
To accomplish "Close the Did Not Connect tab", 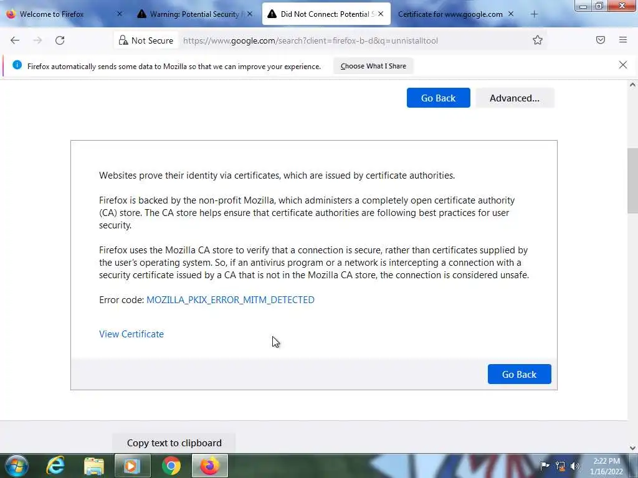I will pyautogui.click(x=381, y=14).
